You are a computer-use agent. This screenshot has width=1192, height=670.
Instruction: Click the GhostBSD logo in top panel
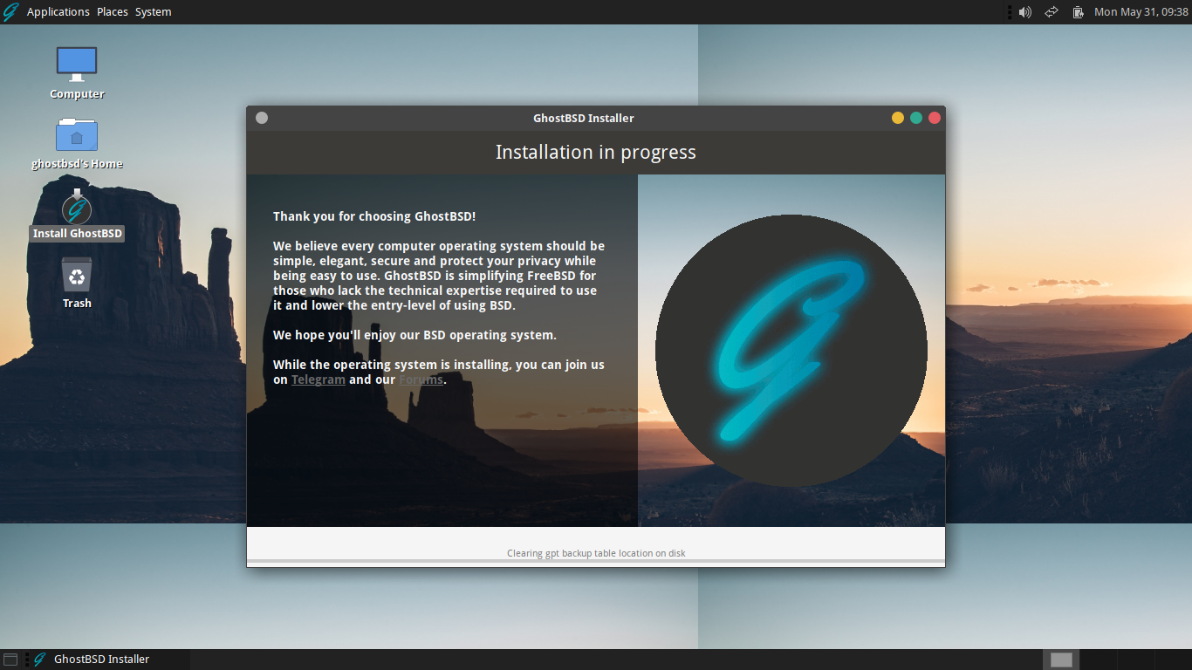click(x=10, y=12)
